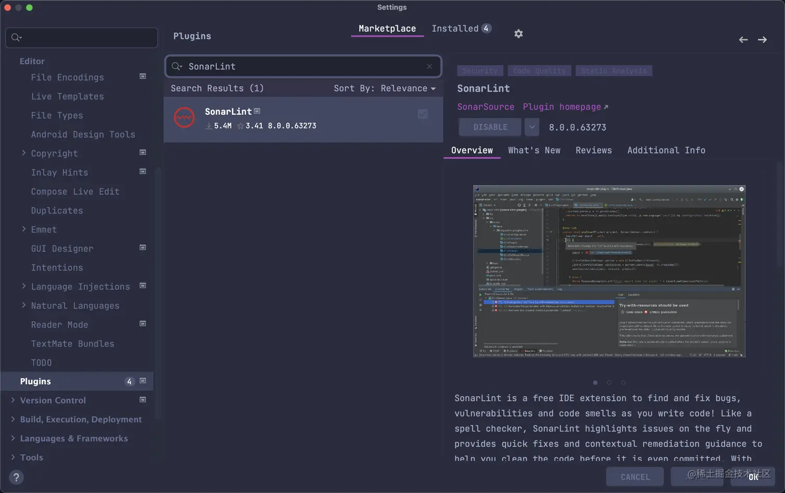Select Live Templates in the tree

point(67,96)
